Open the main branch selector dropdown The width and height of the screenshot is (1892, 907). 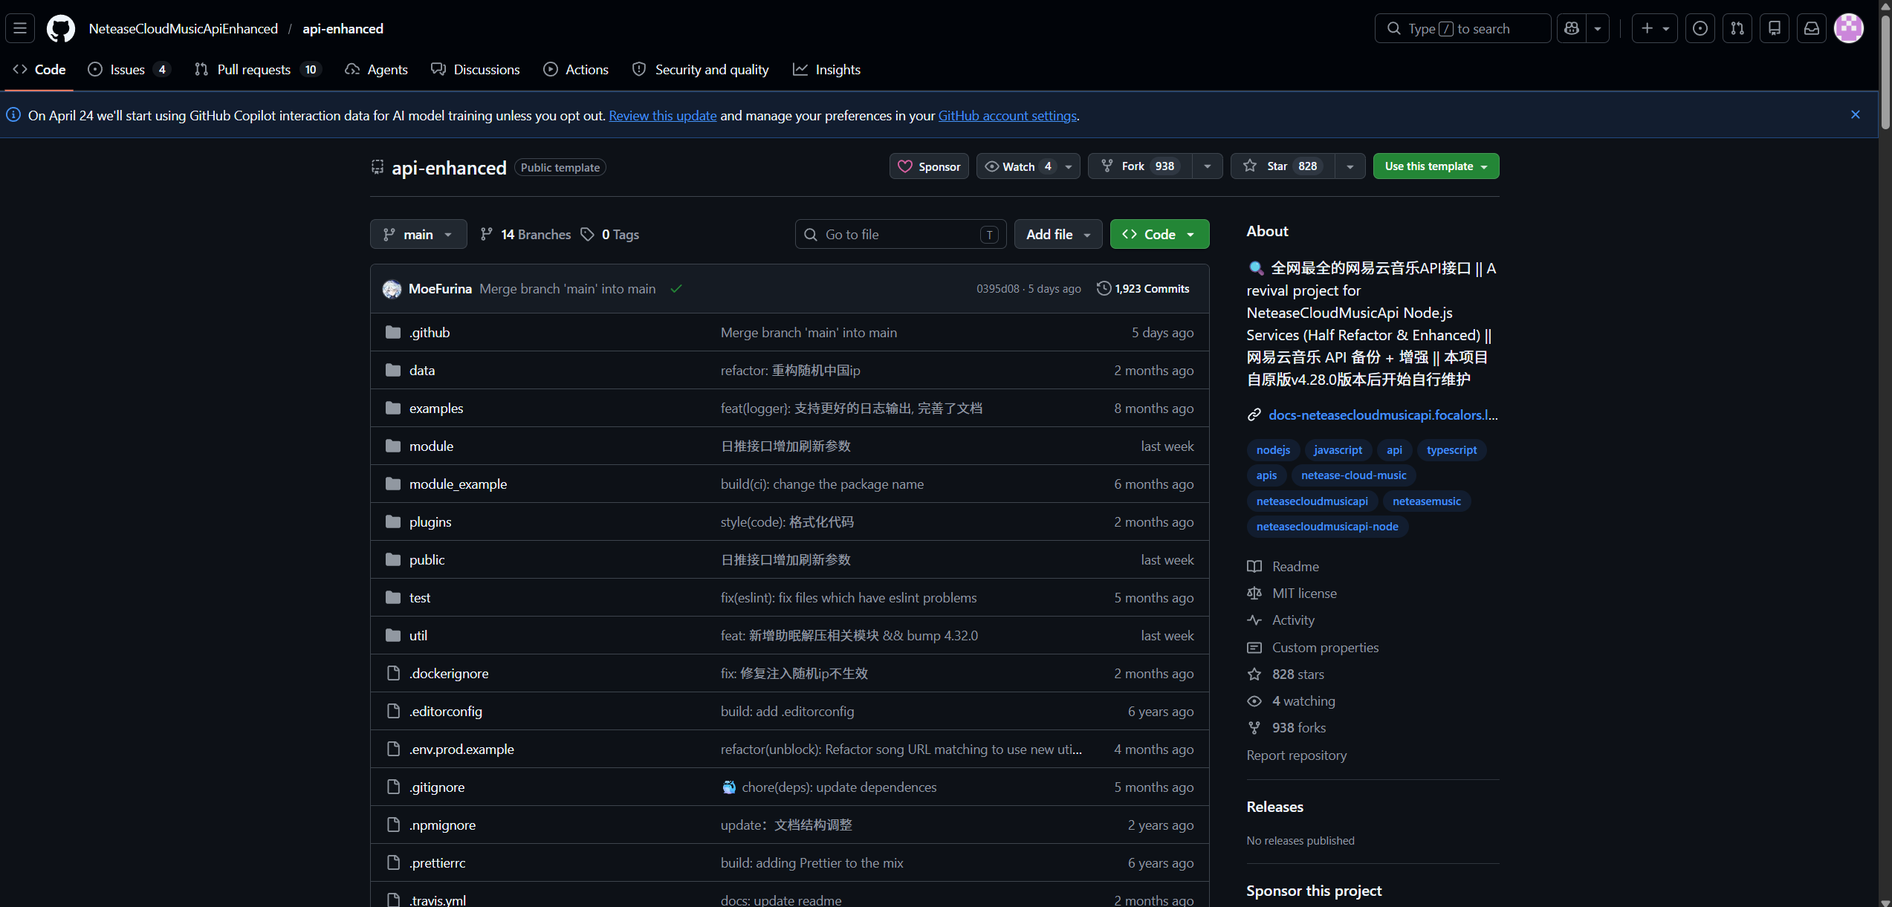[418, 235]
